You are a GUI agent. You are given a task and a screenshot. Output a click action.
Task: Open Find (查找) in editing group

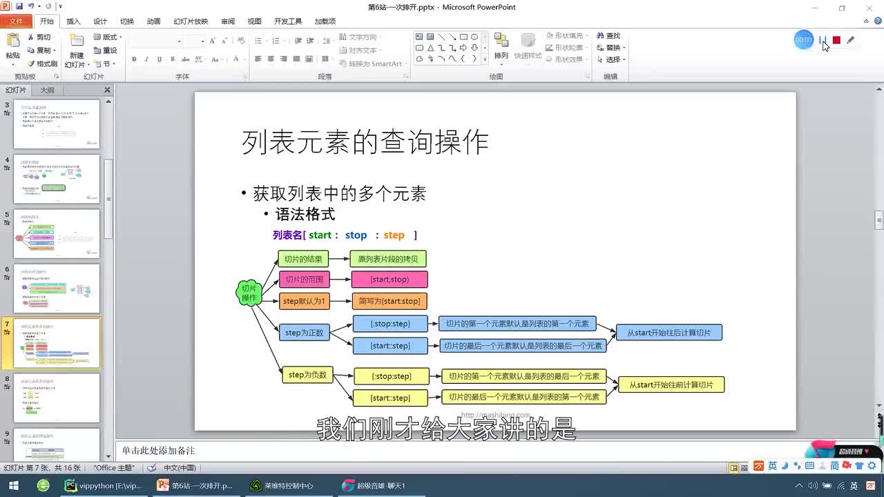(x=608, y=36)
